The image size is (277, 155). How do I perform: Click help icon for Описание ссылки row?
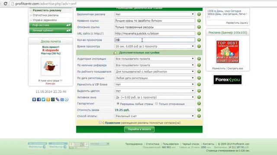(199, 27)
